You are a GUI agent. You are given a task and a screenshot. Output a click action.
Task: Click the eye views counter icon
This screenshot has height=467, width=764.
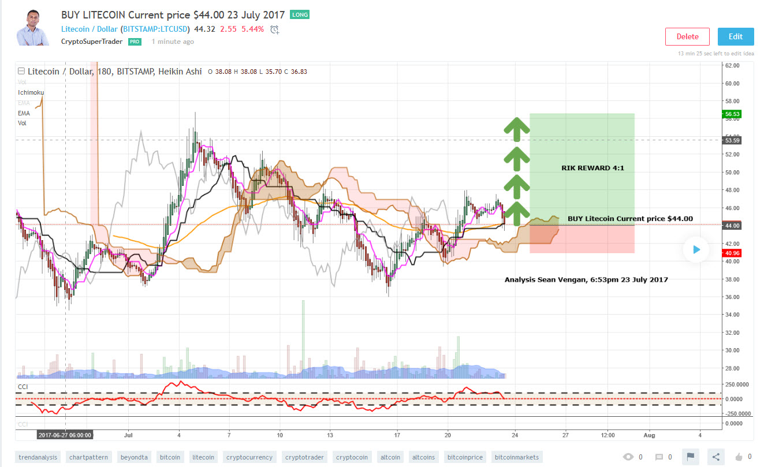628,457
